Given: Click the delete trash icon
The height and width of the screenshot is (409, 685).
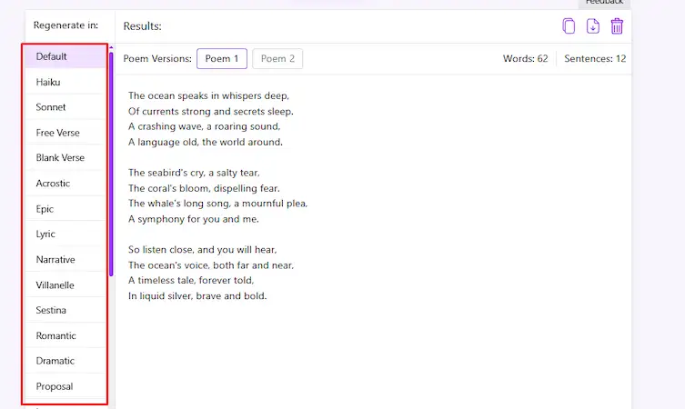Looking at the screenshot, I should click(617, 26).
